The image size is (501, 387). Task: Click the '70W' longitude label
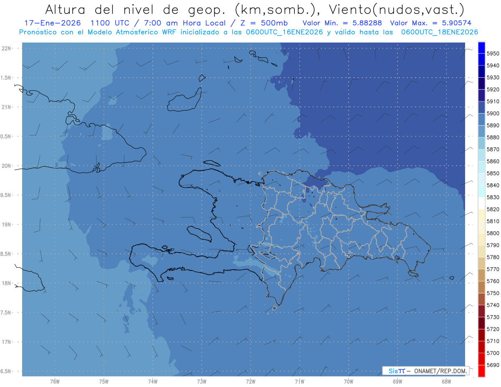point(348,381)
